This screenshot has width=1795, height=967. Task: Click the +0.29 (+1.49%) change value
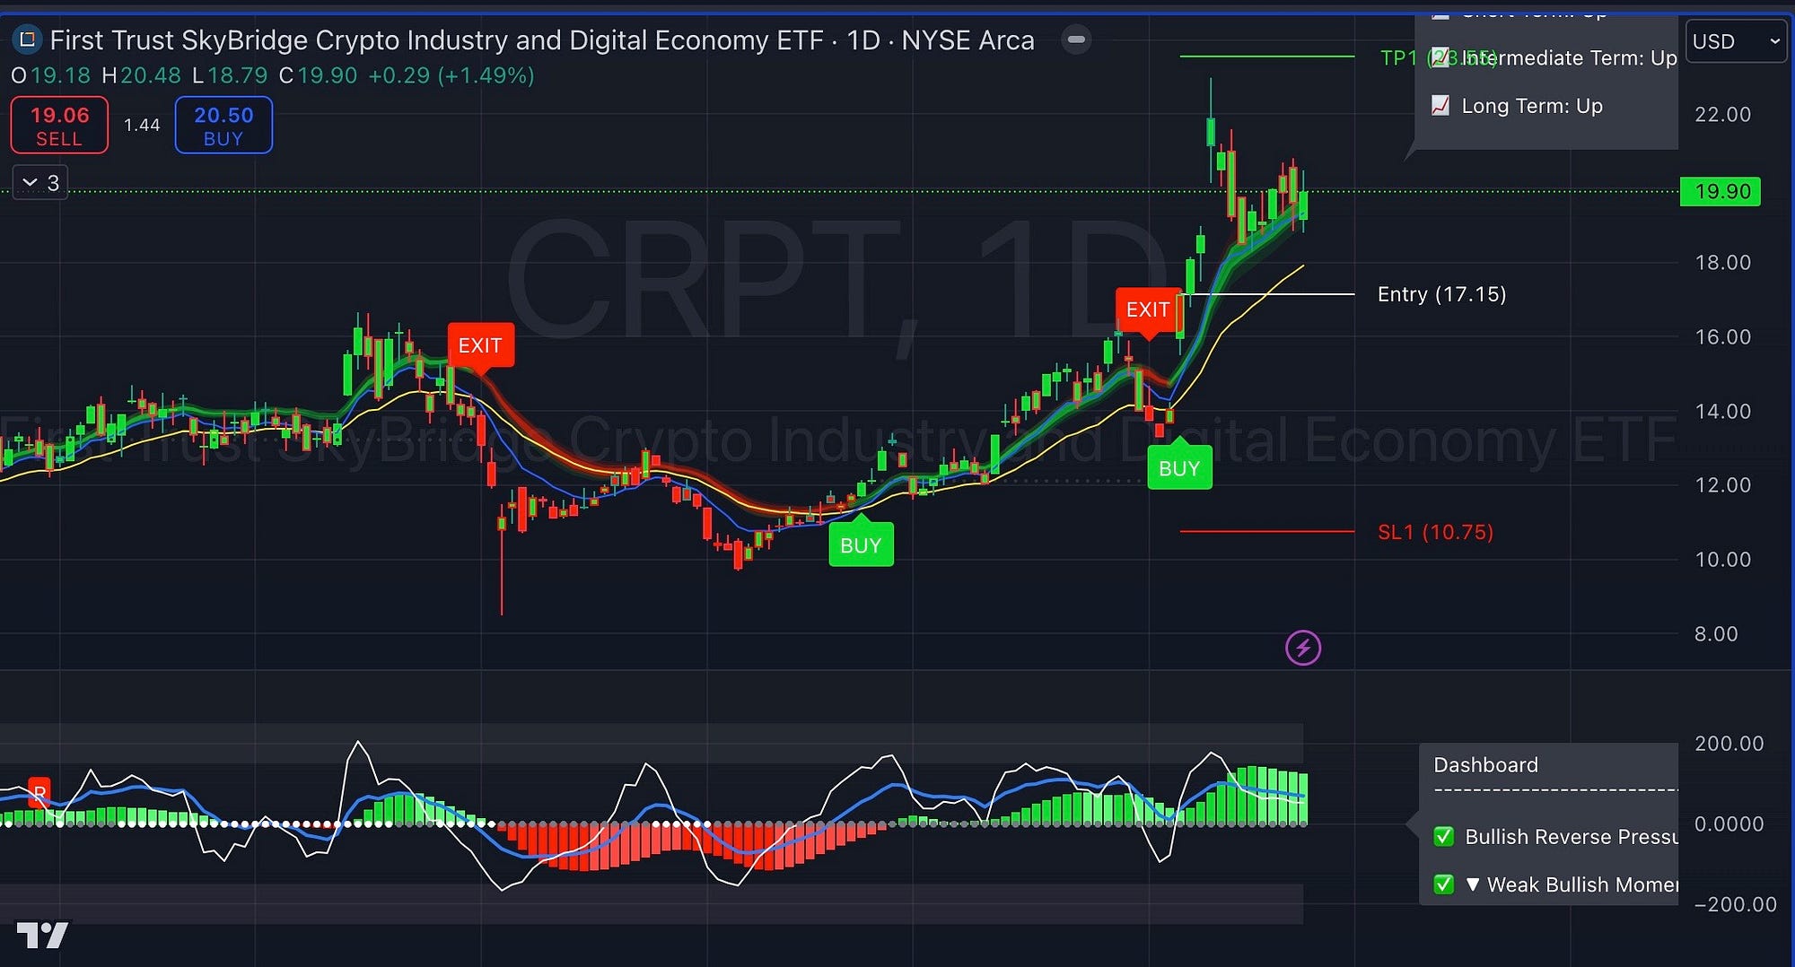[451, 75]
